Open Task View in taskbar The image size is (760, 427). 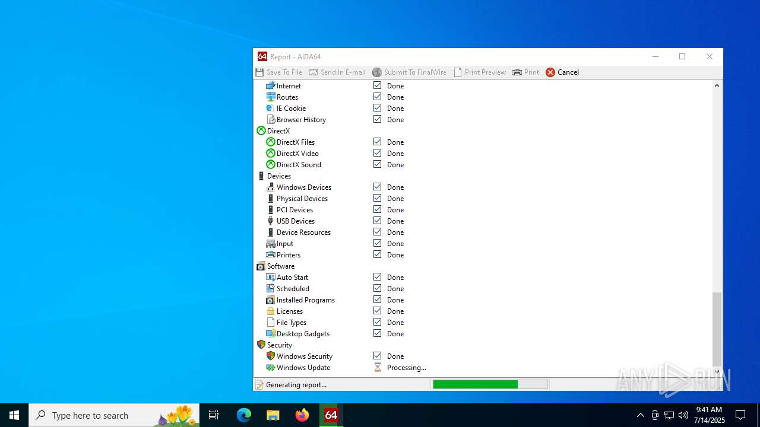[x=214, y=415]
